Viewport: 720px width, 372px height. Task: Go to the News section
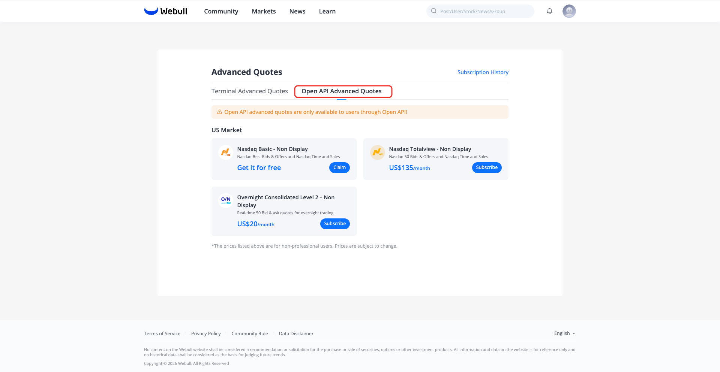pyautogui.click(x=297, y=11)
